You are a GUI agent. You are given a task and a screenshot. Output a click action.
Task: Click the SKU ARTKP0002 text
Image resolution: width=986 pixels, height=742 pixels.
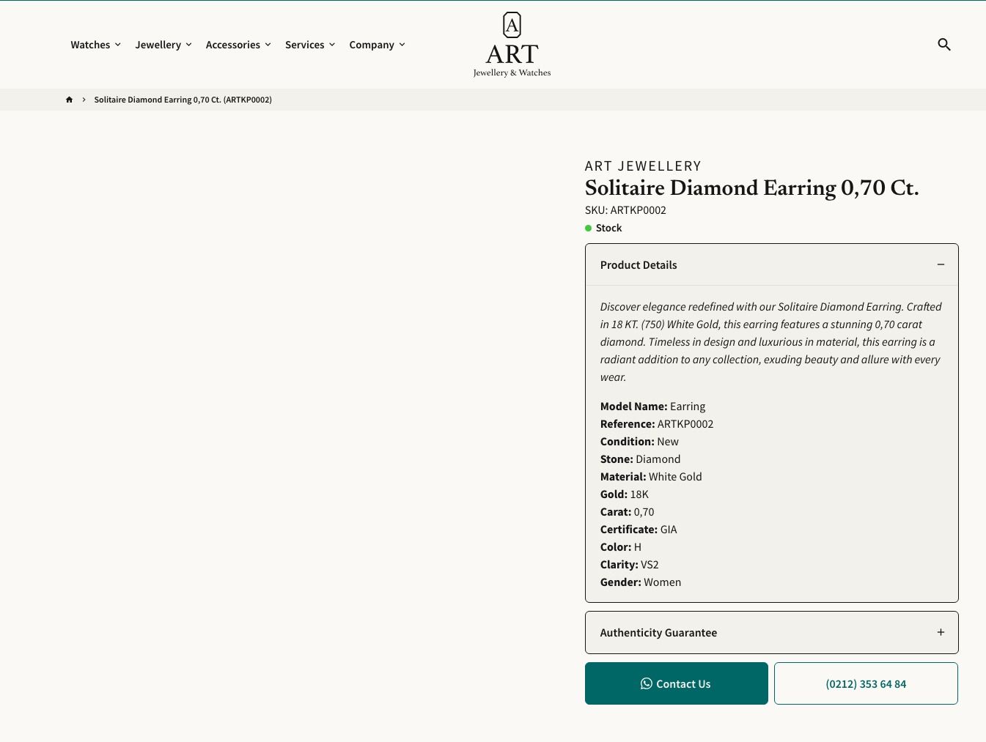[x=625, y=210]
